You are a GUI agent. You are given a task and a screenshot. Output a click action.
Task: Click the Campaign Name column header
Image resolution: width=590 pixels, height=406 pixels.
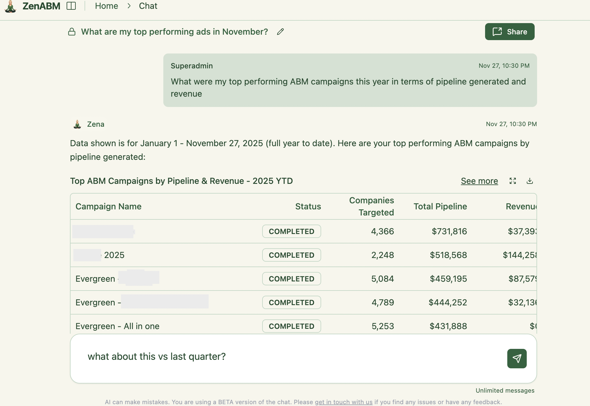tap(108, 206)
